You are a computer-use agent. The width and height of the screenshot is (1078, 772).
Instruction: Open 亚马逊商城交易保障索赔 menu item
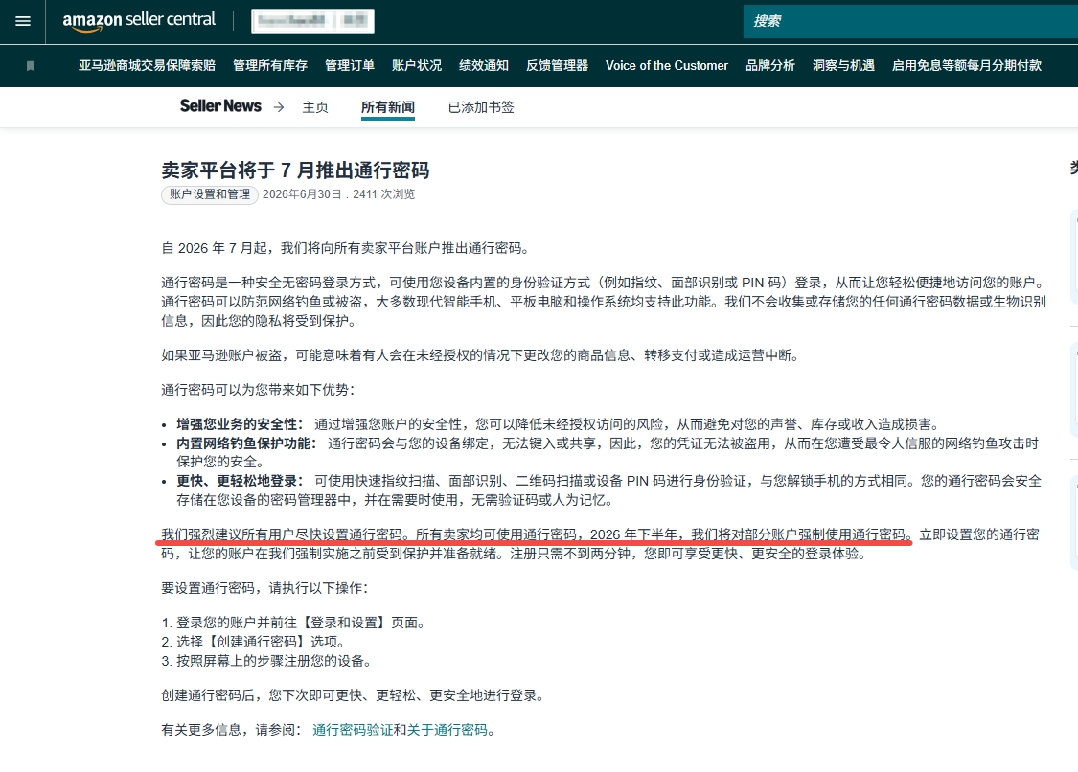point(148,65)
